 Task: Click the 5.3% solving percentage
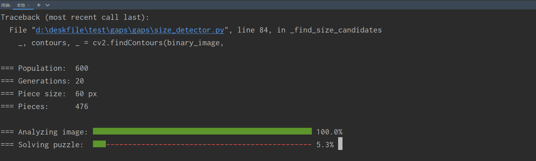coord(325,145)
